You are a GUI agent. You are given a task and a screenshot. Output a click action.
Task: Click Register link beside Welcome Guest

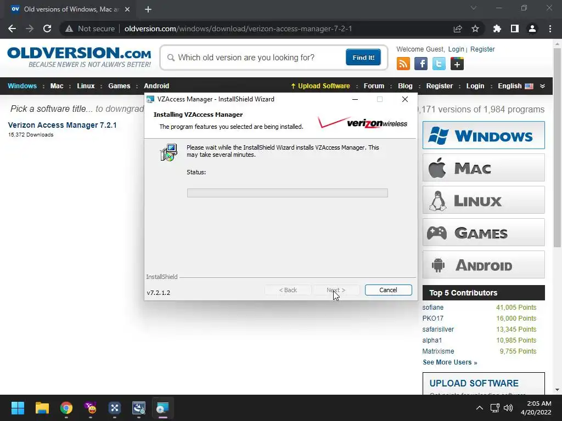482,49
